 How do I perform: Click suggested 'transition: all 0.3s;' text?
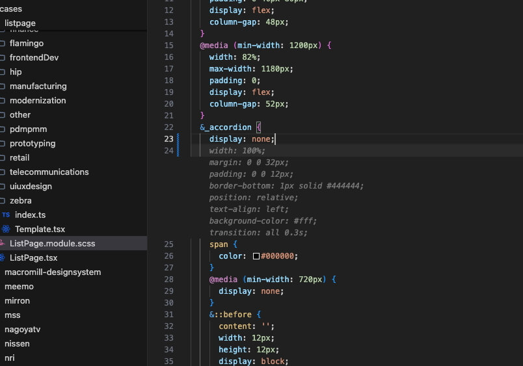click(x=258, y=233)
